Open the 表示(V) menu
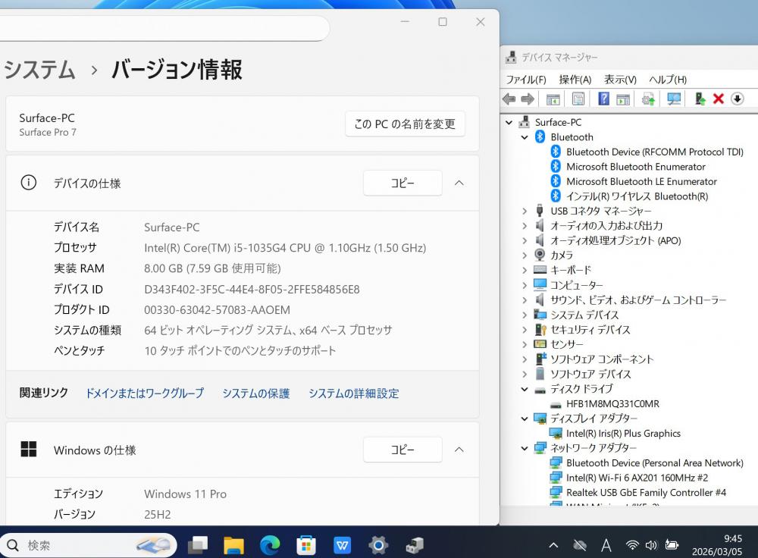Screen dimensions: 758x558 (x=619, y=80)
